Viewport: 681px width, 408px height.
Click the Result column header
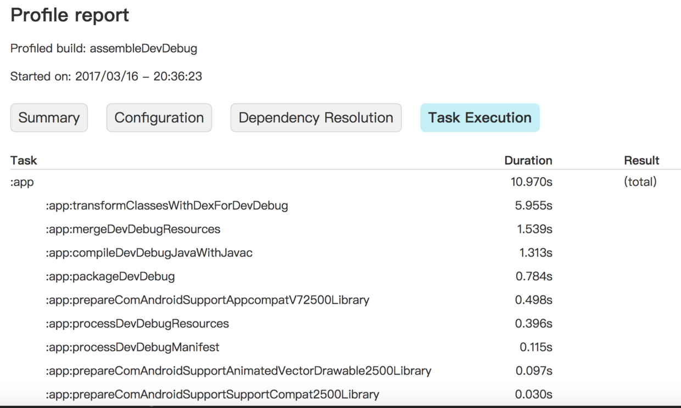click(641, 161)
